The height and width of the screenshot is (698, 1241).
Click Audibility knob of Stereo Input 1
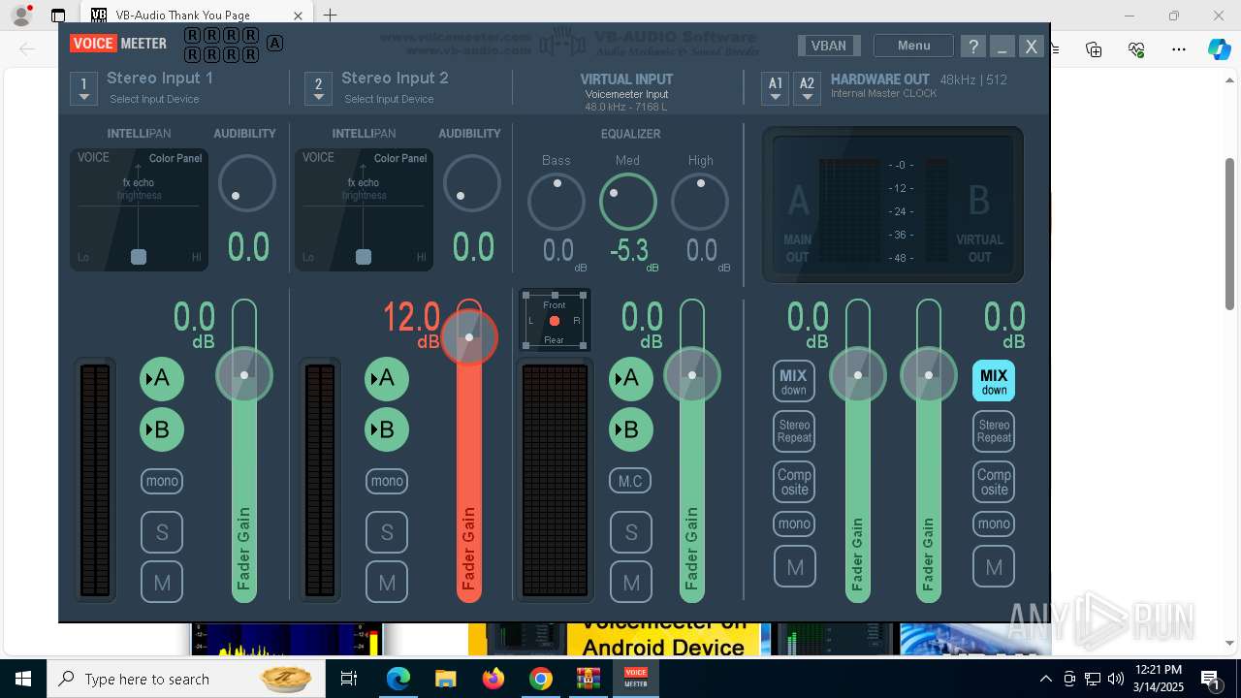(x=247, y=183)
